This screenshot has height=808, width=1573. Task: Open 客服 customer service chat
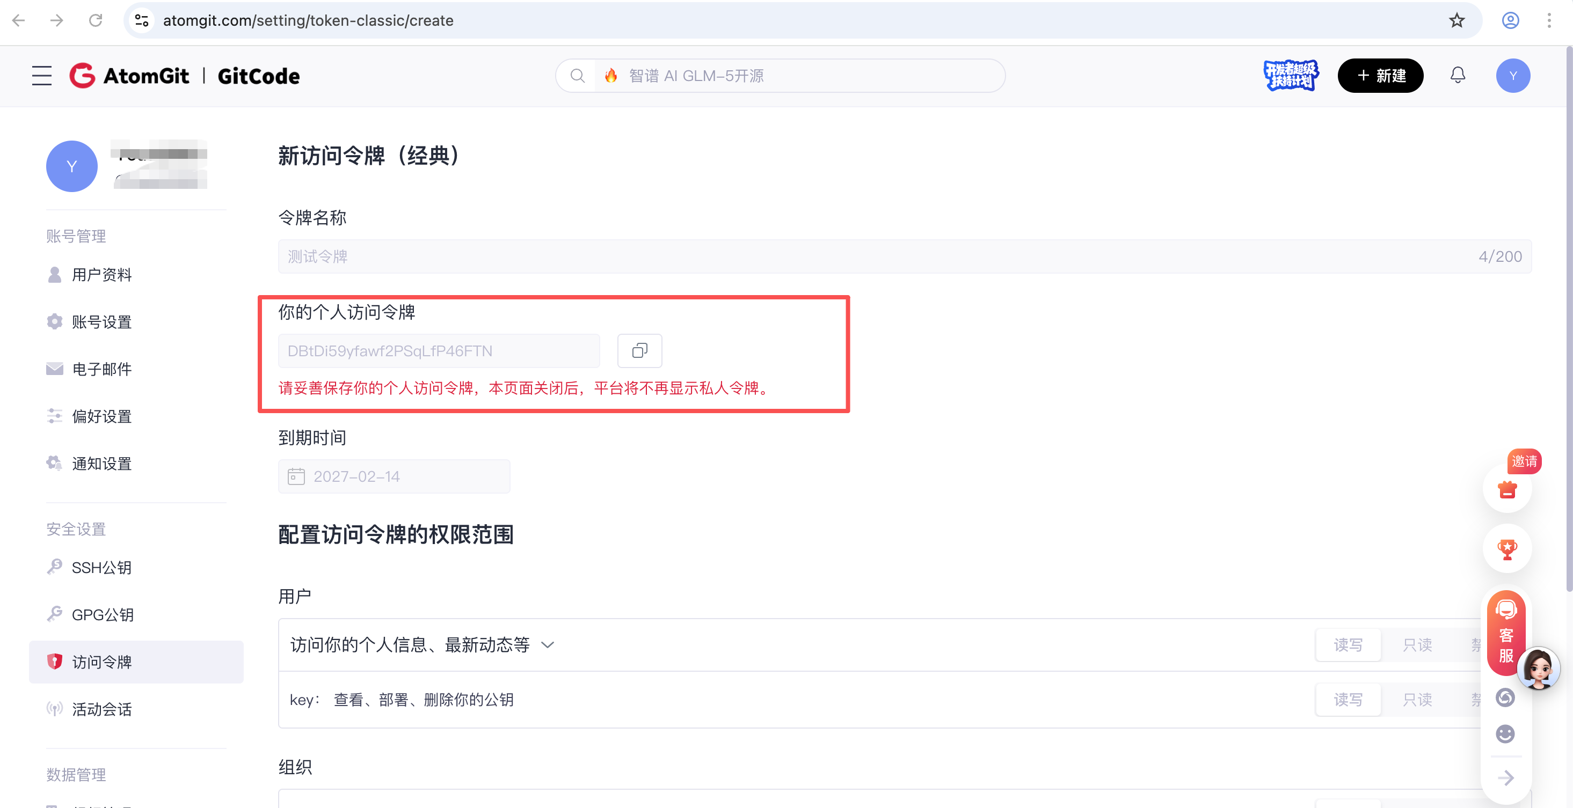tap(1506, 634)
